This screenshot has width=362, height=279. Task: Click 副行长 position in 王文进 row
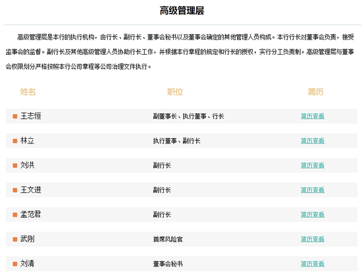coord(162,190)
